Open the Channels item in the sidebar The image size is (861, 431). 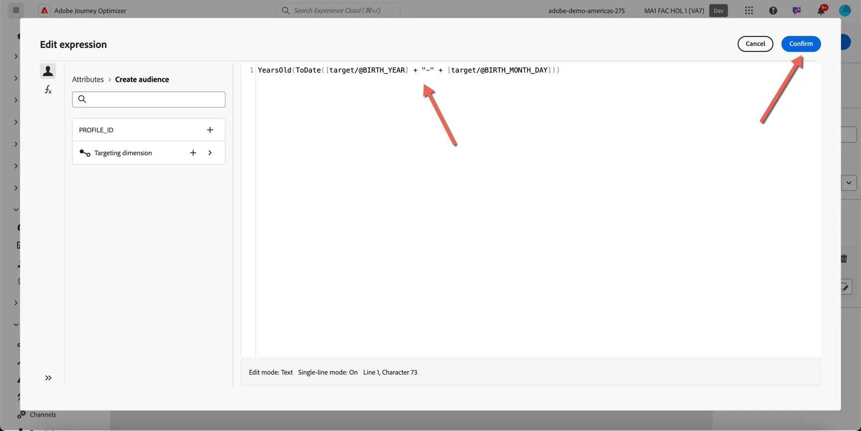43,415
